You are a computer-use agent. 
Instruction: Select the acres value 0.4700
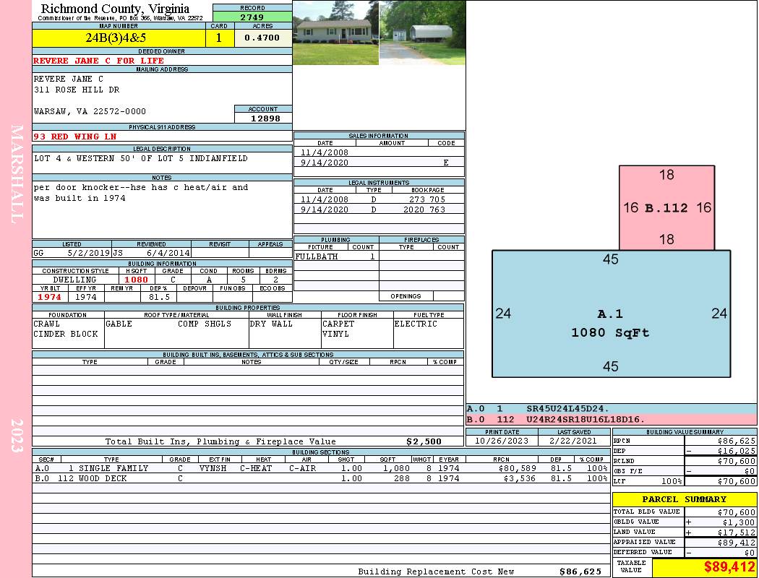[263, 38]
